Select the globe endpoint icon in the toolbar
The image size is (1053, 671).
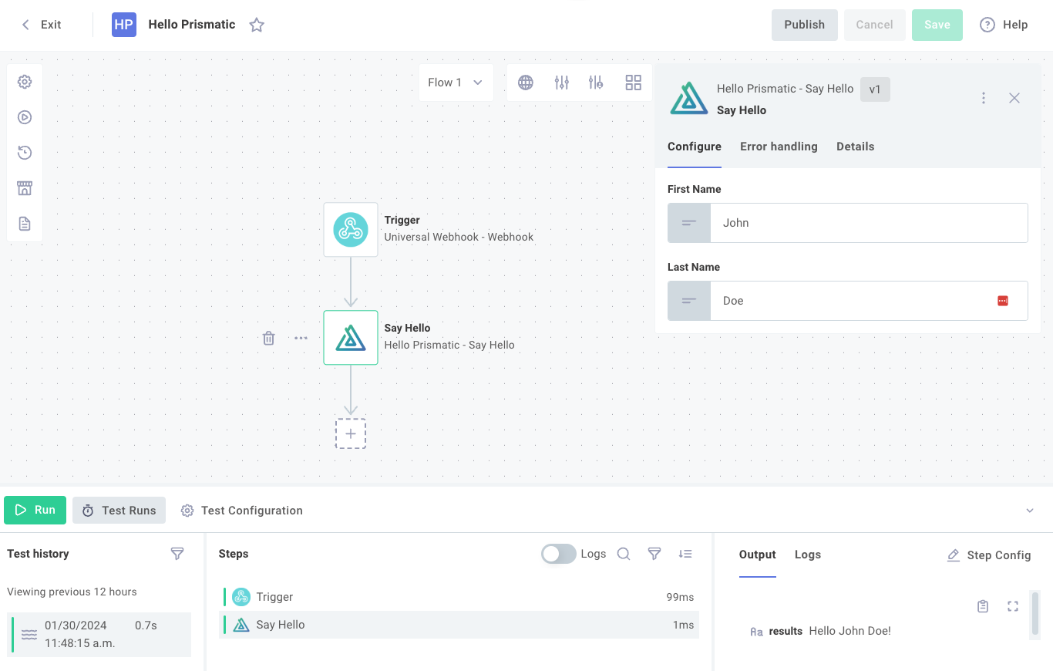(526, 82)
